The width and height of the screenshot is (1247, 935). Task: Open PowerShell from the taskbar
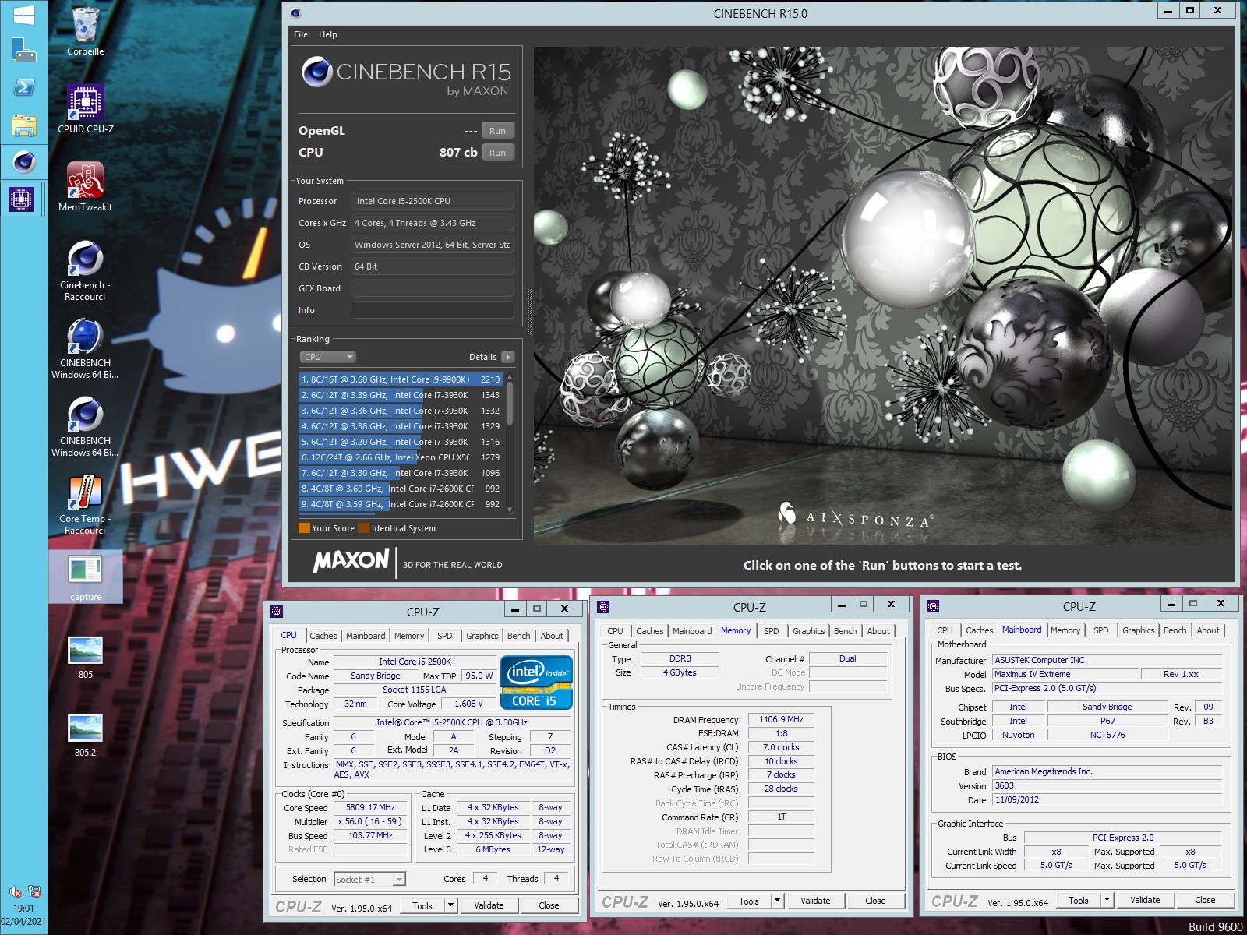(23, 87)
